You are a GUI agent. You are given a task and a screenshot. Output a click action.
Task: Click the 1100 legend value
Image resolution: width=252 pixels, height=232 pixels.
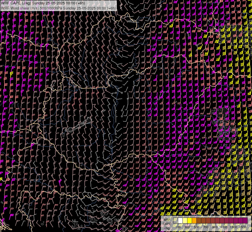point(224,227)
